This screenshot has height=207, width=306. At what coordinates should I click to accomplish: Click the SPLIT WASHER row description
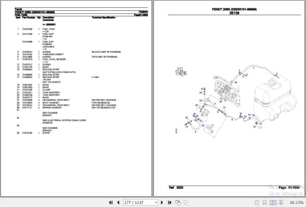[x=50, y=103]
